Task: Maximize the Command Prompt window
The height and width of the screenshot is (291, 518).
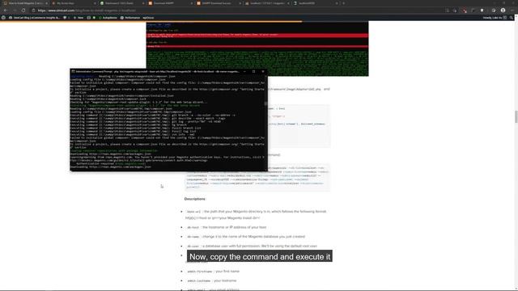Action: [253, 71]
